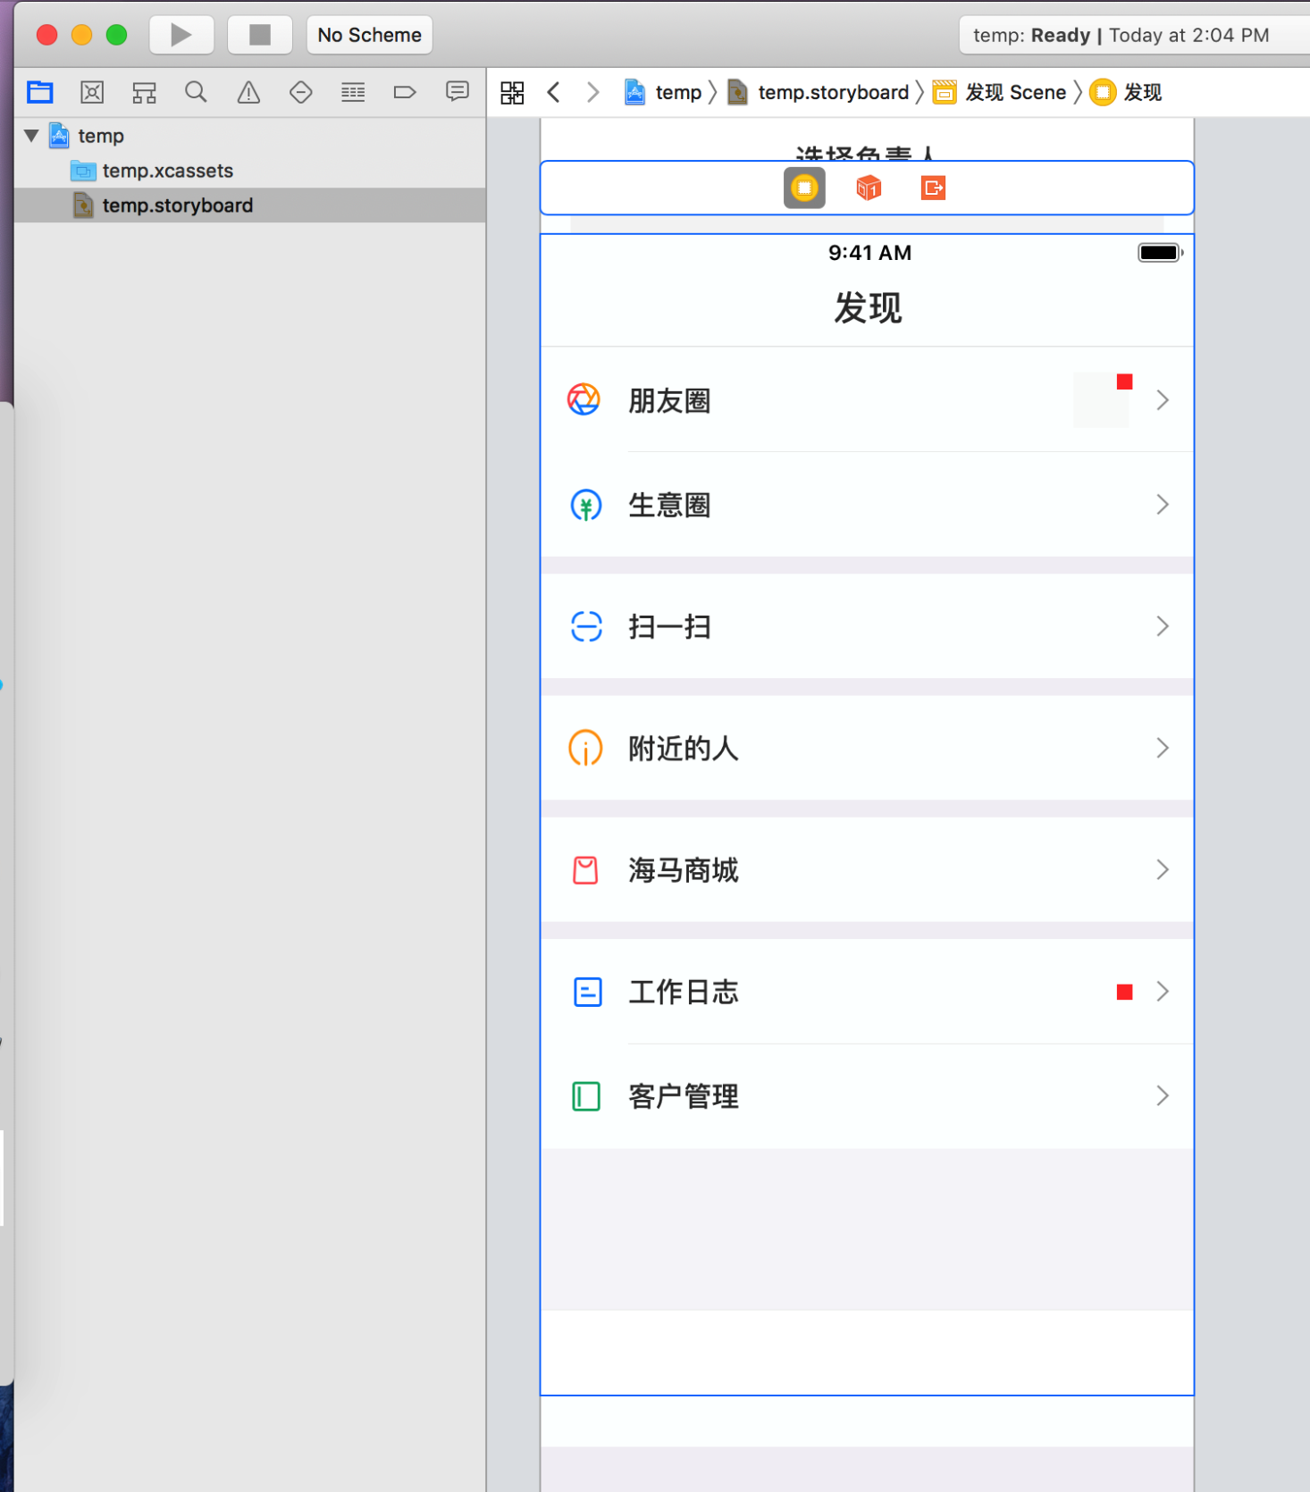1310x1492 pixels.
Task: Open the related items grid menu
Action: 512,92
